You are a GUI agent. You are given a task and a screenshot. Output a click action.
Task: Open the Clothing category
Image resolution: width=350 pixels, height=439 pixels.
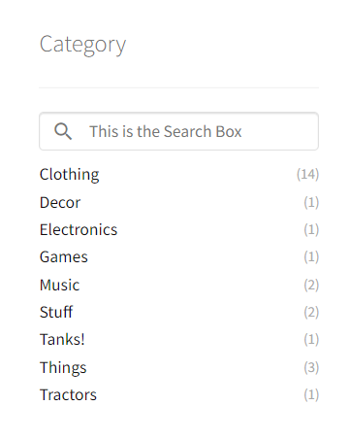tap(69, 175)
